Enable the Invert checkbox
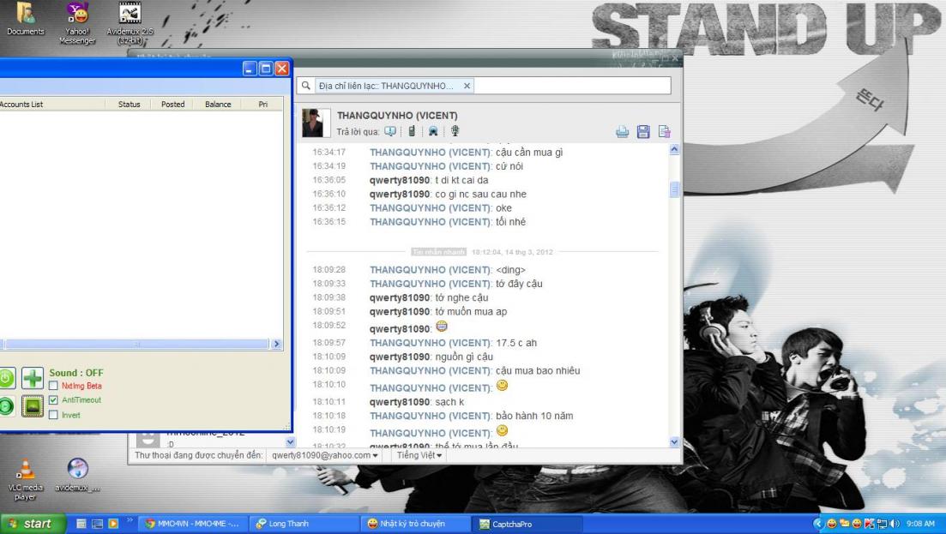946x534 pixels. coord(54,415)
